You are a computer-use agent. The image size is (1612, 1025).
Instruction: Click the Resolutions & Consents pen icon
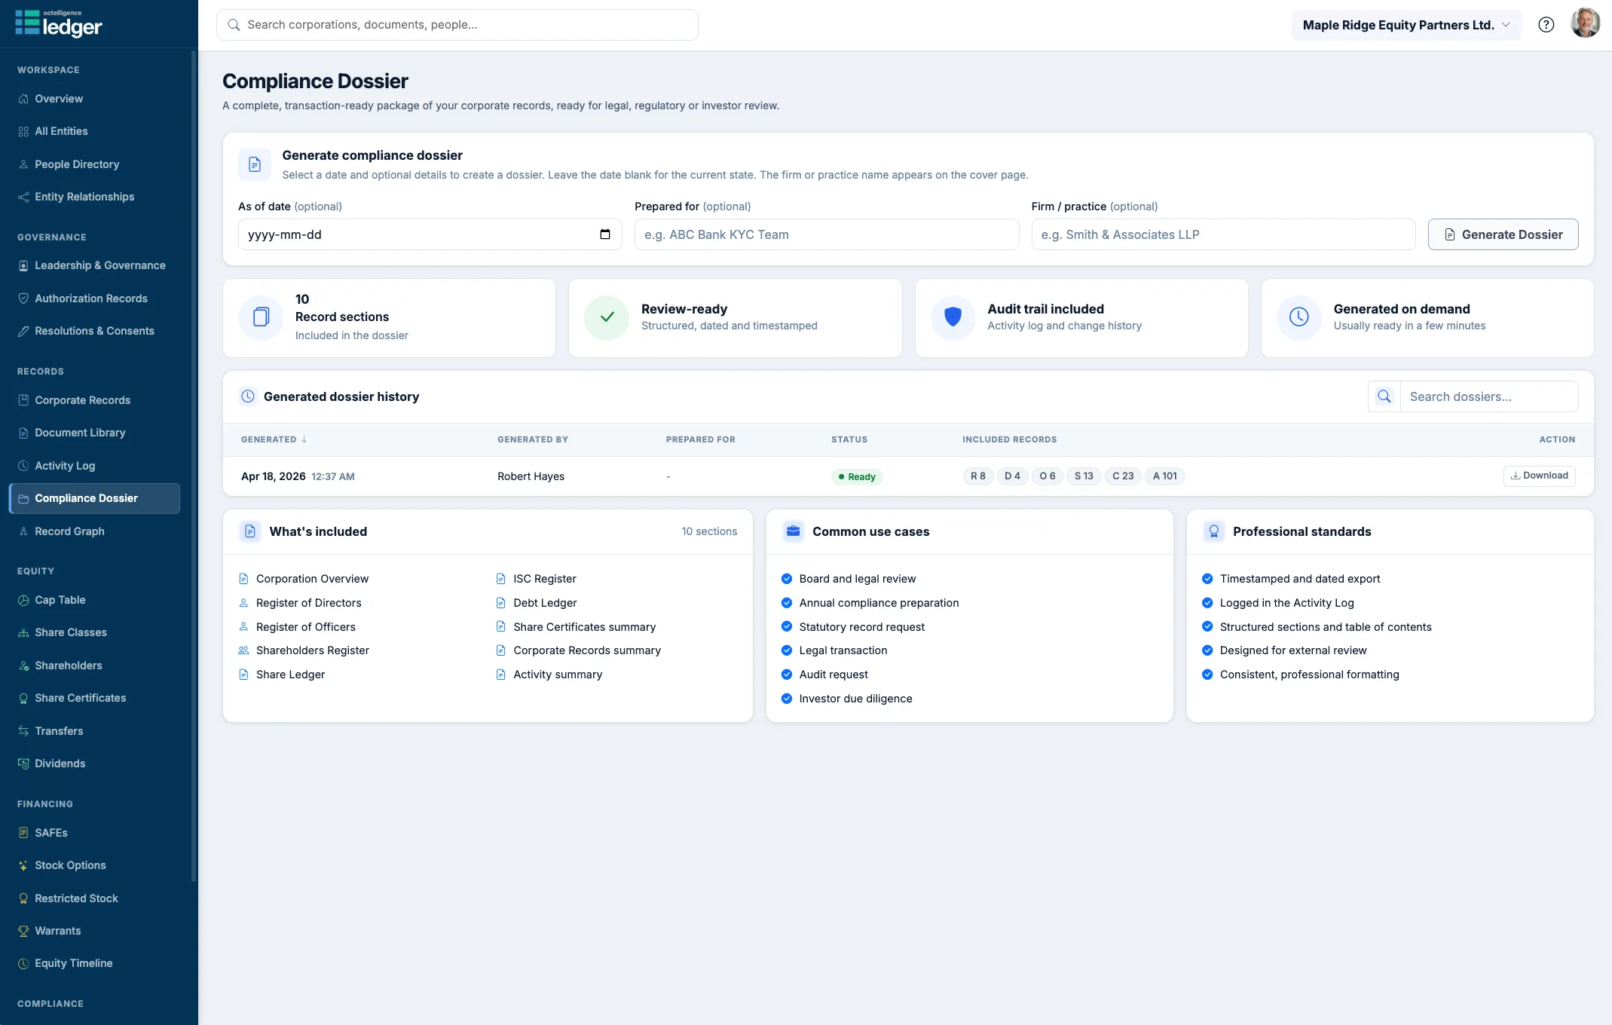[x=23, y=331]
